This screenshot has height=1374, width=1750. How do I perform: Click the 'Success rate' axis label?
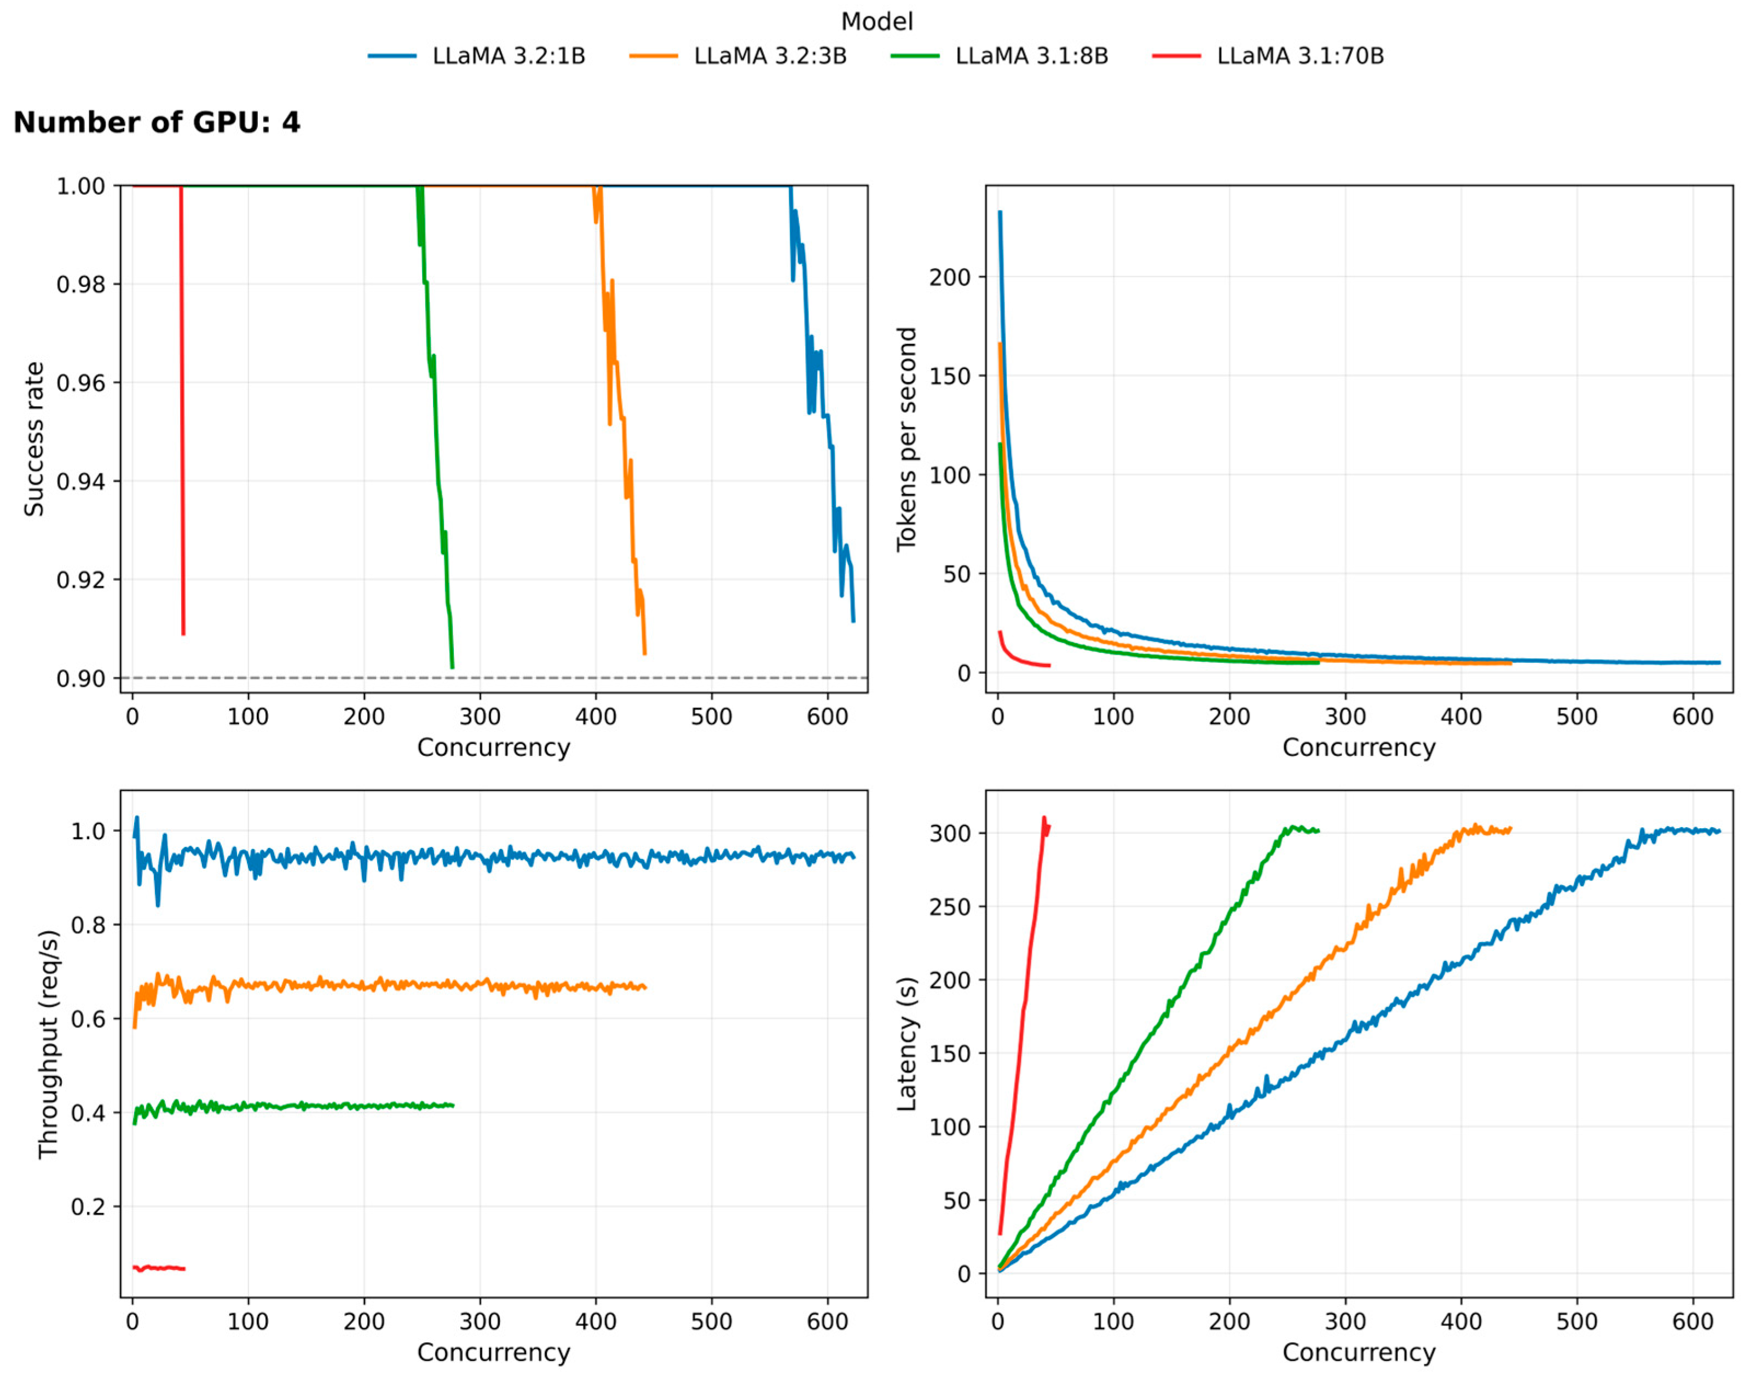tap(34, 439)
